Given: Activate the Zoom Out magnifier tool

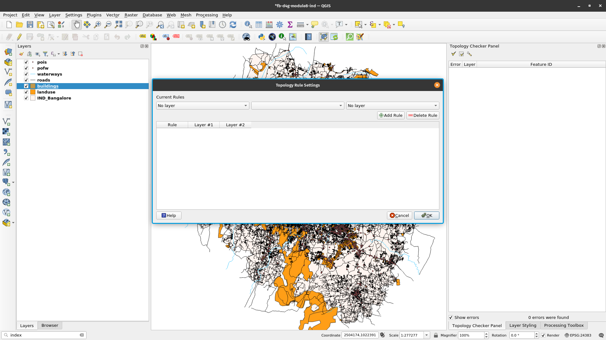Looking at the screenshot, I should (x=108, y=25).
